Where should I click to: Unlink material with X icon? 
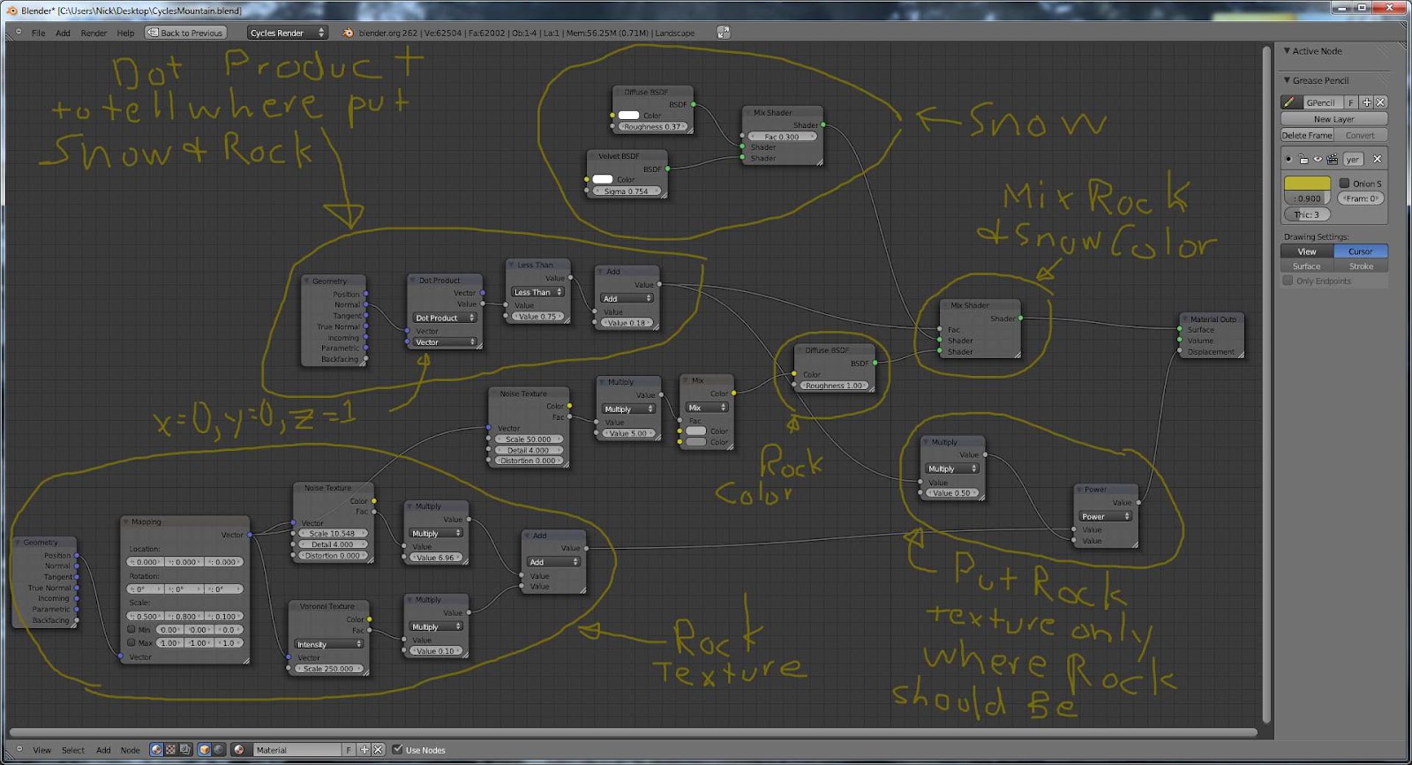pos(378,750)
